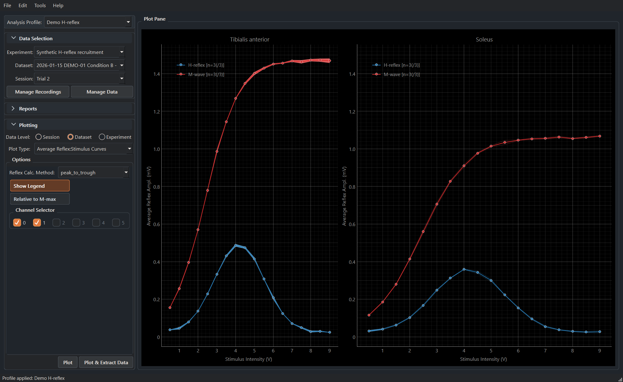Click M-wave legend marker in Soleus plot

coord(376,74)
